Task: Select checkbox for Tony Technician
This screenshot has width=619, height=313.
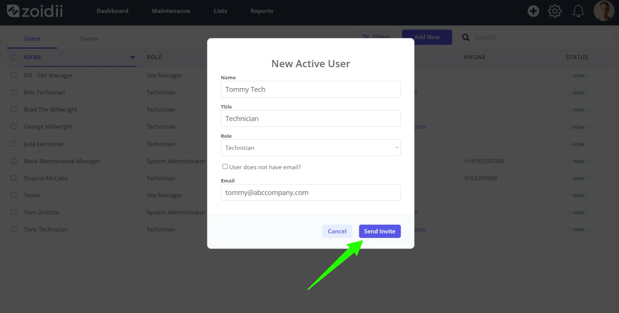Action: pos(14,230)
